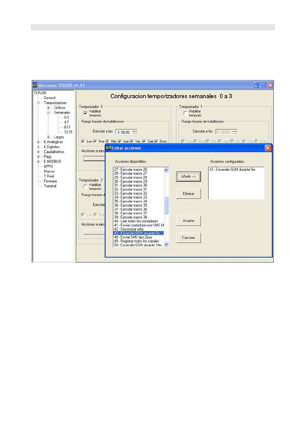Uncheck Sab for Temporizador 0

click(x=144, y=141)
